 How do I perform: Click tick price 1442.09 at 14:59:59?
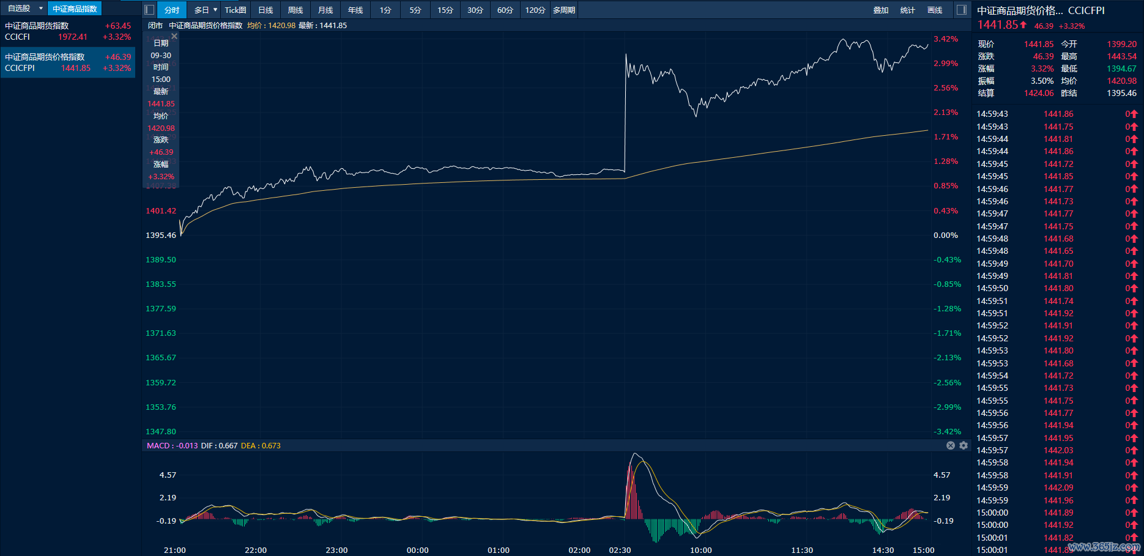point(1058,487)
